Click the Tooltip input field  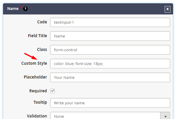(x=110, y=103)
